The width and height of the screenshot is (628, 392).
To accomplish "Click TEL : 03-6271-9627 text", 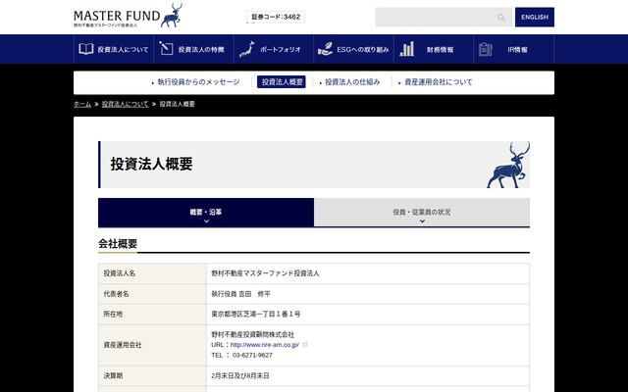I will coord(242,355).
